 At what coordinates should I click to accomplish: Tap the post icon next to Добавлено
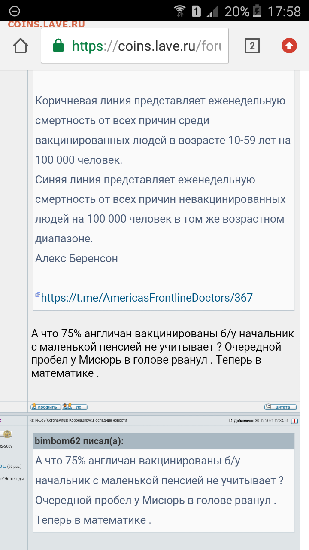231,421
